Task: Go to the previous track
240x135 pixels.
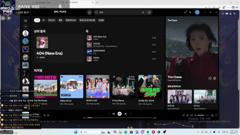Action: tap(114, 114)
